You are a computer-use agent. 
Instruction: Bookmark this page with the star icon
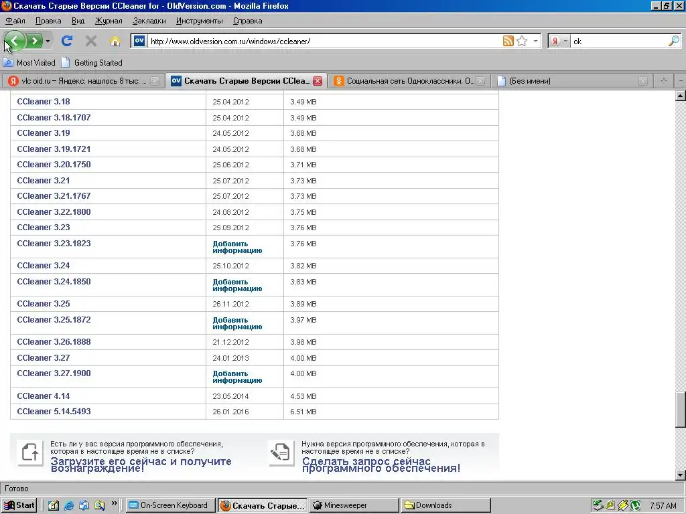coord(522,41)
